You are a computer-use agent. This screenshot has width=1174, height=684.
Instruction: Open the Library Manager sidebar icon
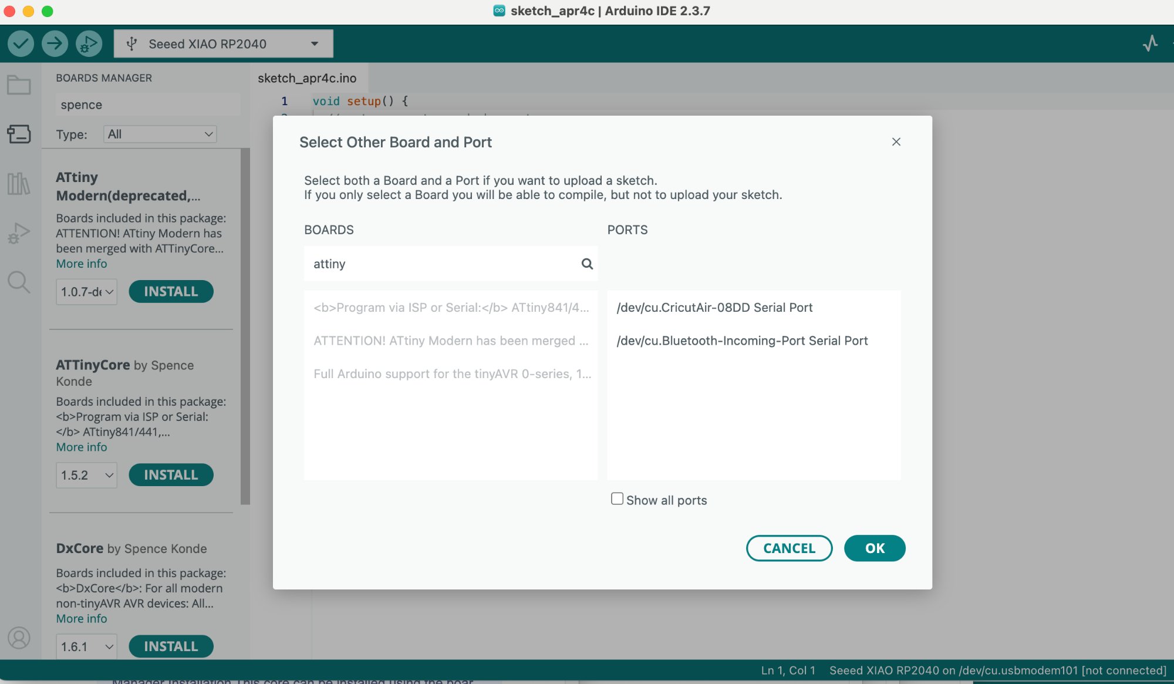(x=19, y=184)
